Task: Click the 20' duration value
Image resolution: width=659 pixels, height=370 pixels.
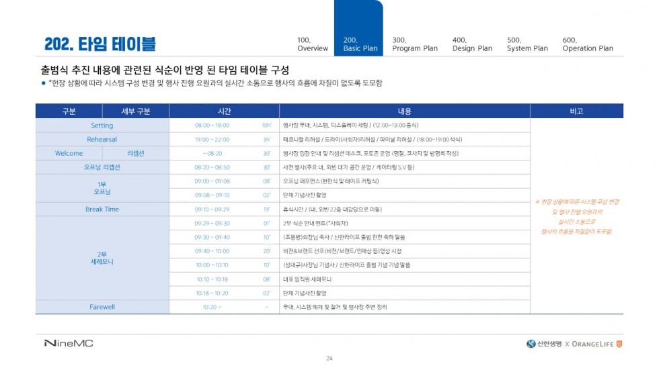Action: [267, 251]
